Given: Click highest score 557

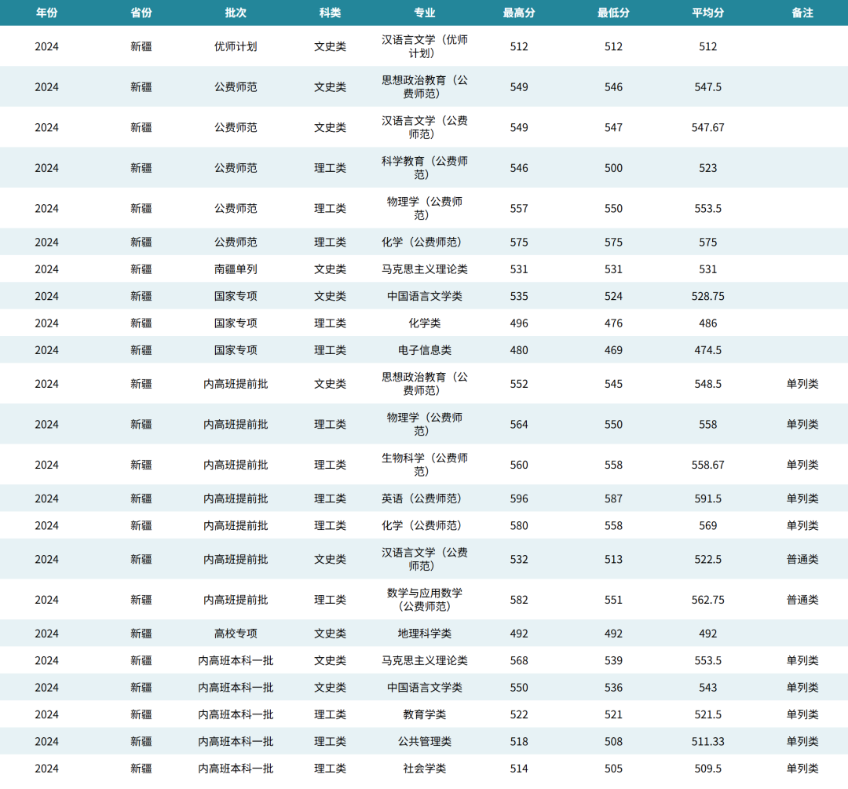Looking at the screenshot, I should click(x=519, y=209).
